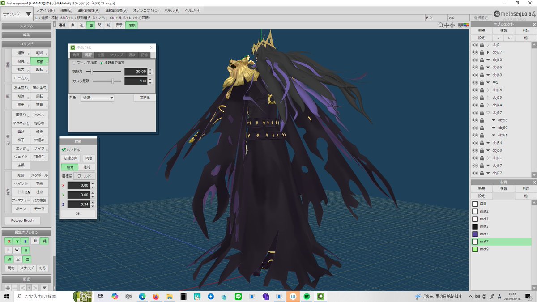537x302 pixels.
Task: Click the 視野角 value field
Action: (x=136, y=72)
